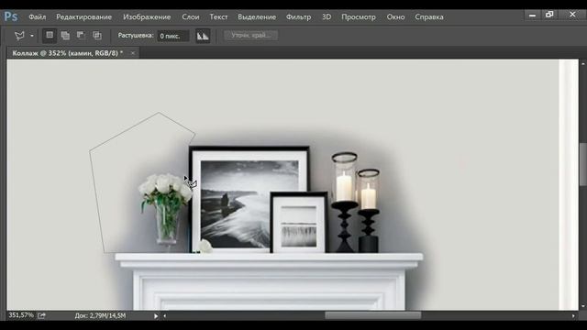Click the horizontal scrollbar thumb
Image resolution: width=587 pixels, height=330 pixels.
373,315
